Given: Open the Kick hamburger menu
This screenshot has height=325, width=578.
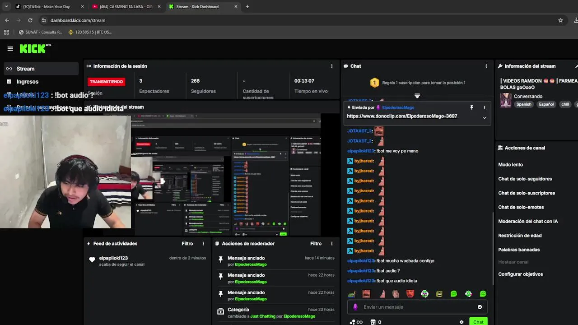Looking at the screenshot, I should [x=10, y=49].
